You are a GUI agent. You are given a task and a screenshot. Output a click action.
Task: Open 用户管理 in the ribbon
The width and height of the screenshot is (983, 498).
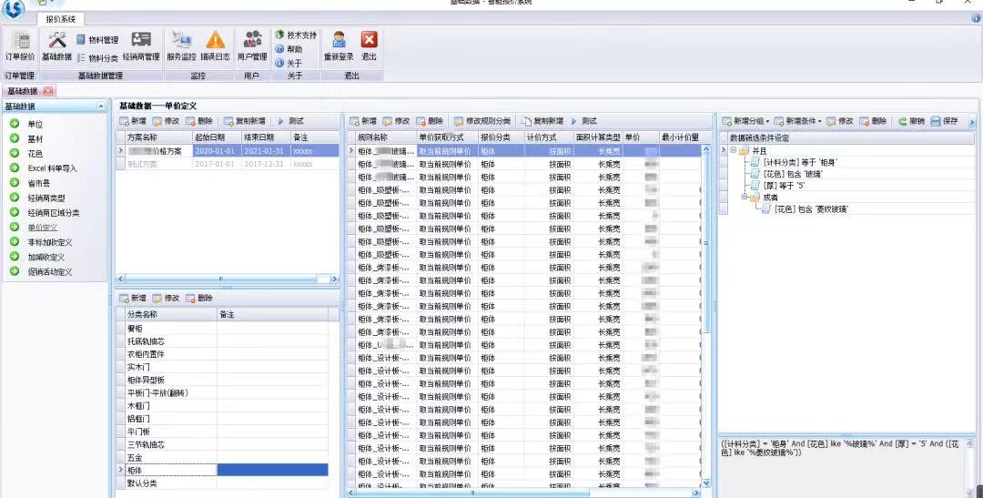[252, 46]
